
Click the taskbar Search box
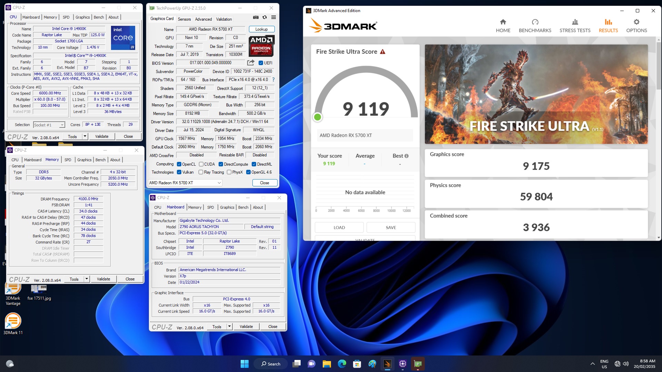(x=271, y=364)
